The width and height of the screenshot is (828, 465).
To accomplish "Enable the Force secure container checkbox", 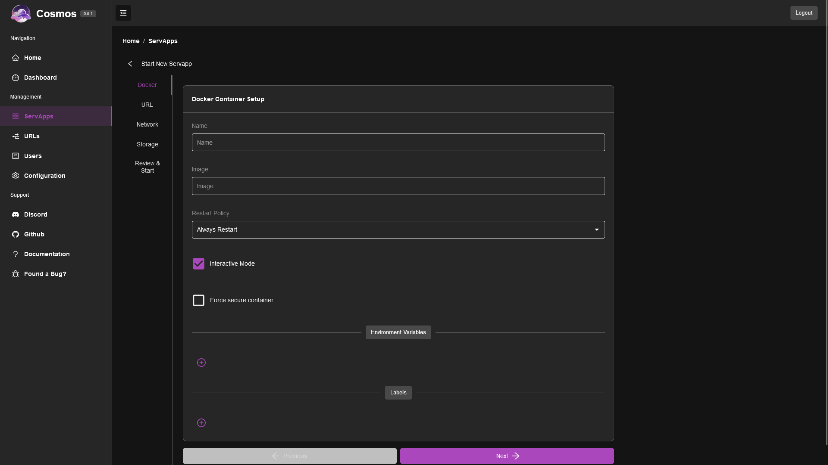I will tap(198, 300).
